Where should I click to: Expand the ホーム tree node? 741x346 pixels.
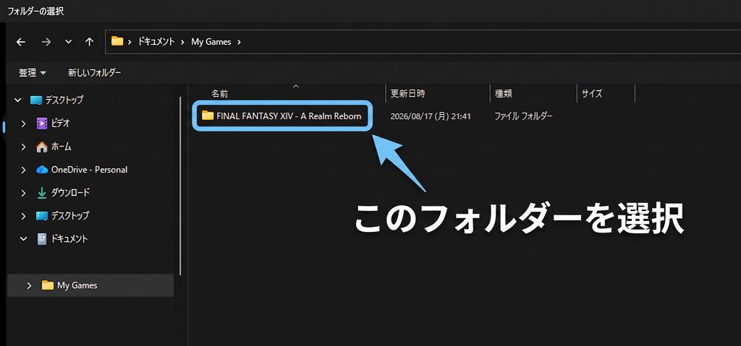click(x=23, y=147)
